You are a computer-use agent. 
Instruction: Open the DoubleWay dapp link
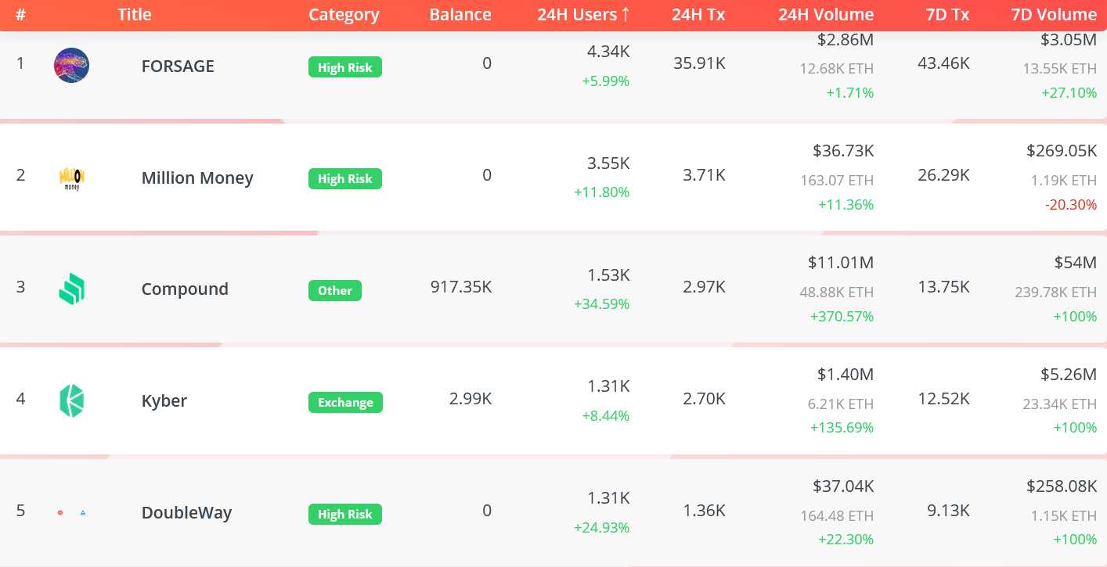tap(186, 513)
